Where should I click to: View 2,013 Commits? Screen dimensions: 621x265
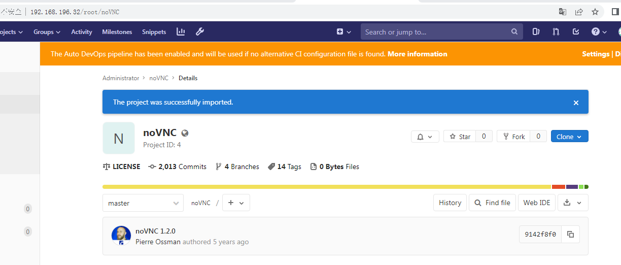tap(177, 167)
